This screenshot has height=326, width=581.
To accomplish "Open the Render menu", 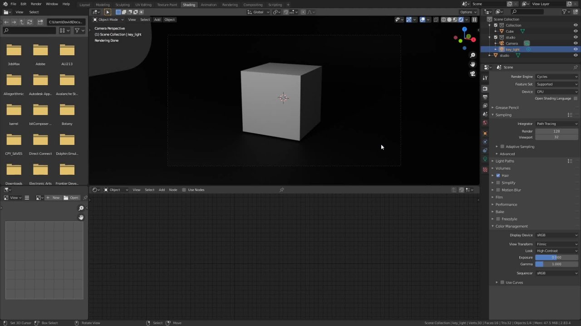I will [36, 4].
